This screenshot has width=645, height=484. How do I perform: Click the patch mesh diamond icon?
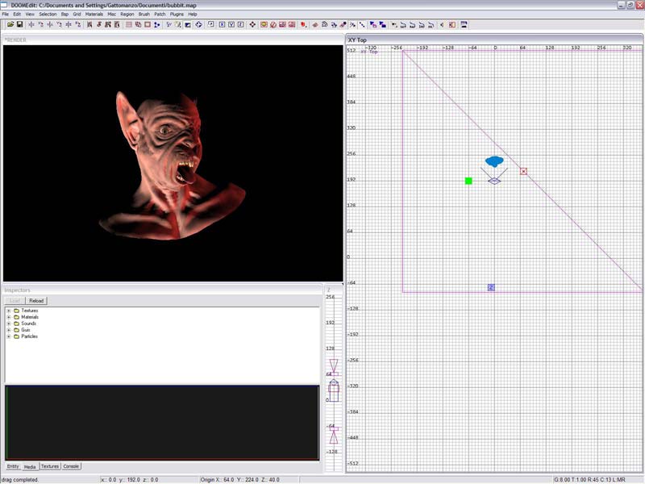315,25
